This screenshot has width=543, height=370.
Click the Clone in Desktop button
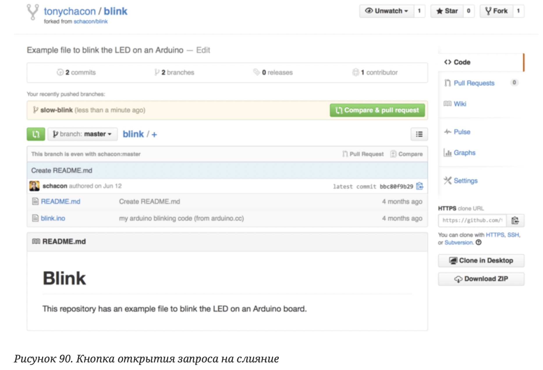click(x=481, y=260)
